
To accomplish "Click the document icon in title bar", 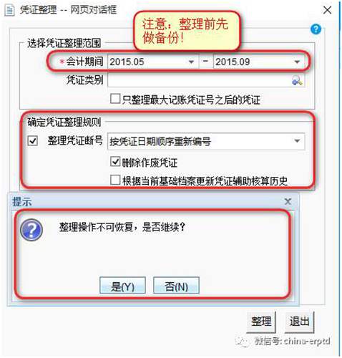I will 9,10.
